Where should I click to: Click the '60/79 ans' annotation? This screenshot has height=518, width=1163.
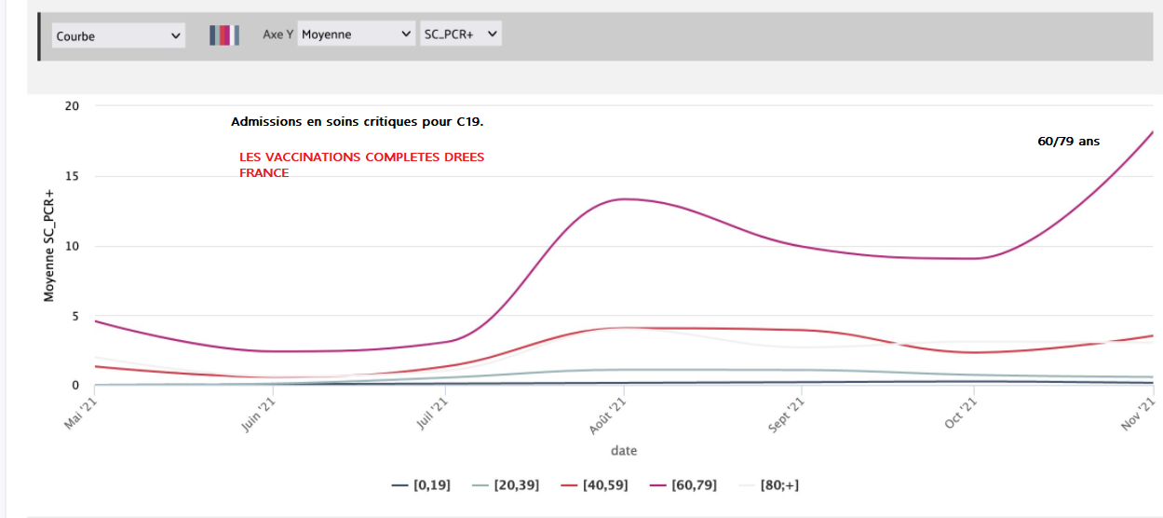coord(1068,142)
